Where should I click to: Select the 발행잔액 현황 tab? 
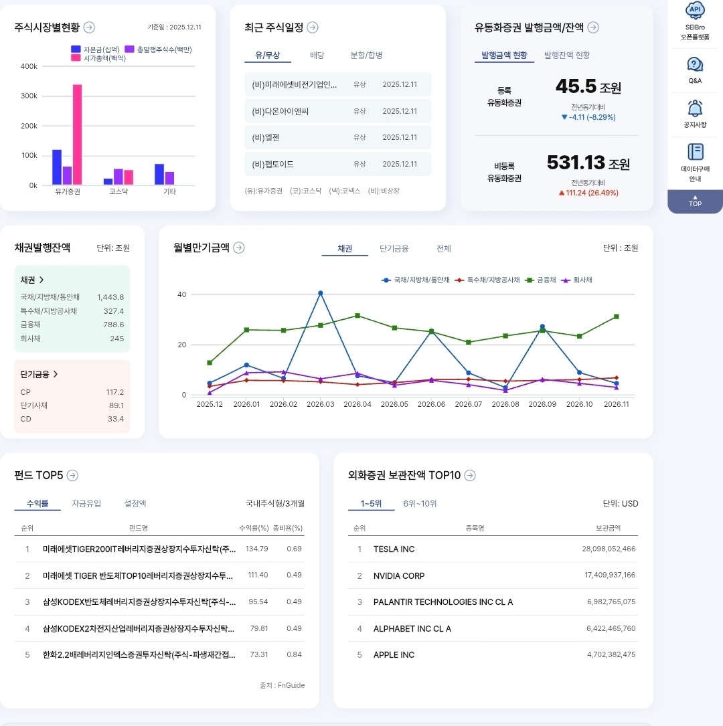(x=567, y=56)
